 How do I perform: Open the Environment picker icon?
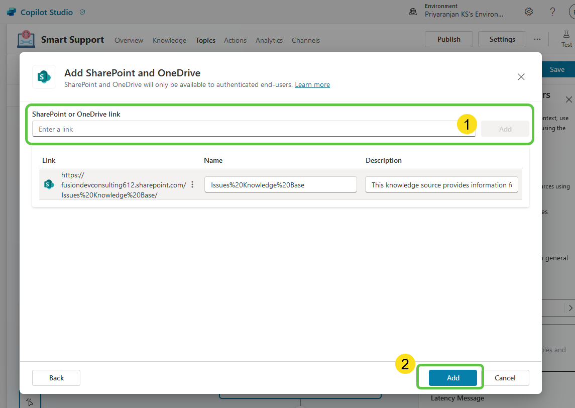pos(413,11)
